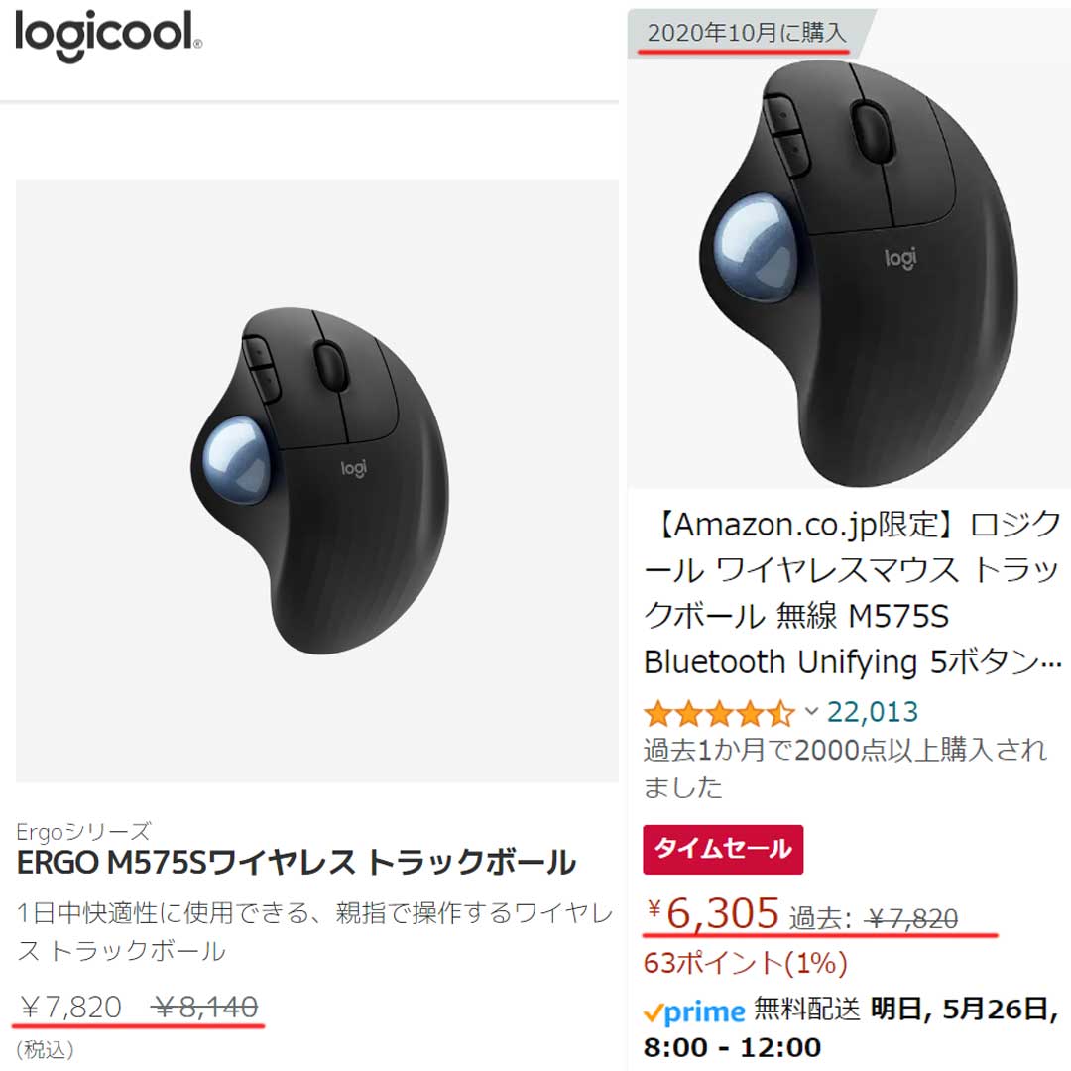This screenshot has height=1071, width=1071.
Task: Open the Logicool ERGO M575S product image
Action: pos(317,481)
